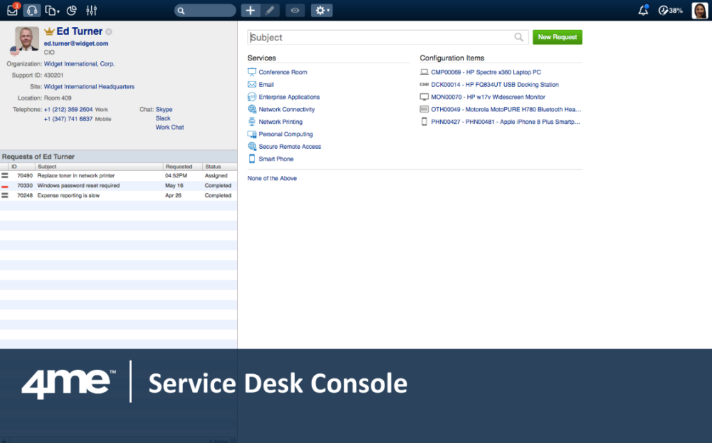Click the plus icon to create a record
Image resolution: width=712 pixels, height=443 pixels.
point(250,10)
